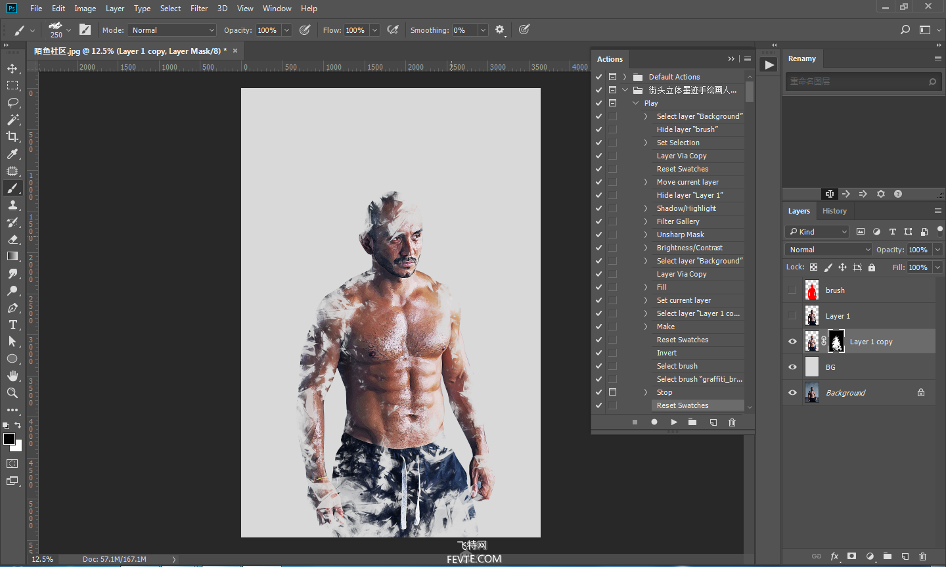
Task: Switch to the Layers tab
Action: [799, 211]
